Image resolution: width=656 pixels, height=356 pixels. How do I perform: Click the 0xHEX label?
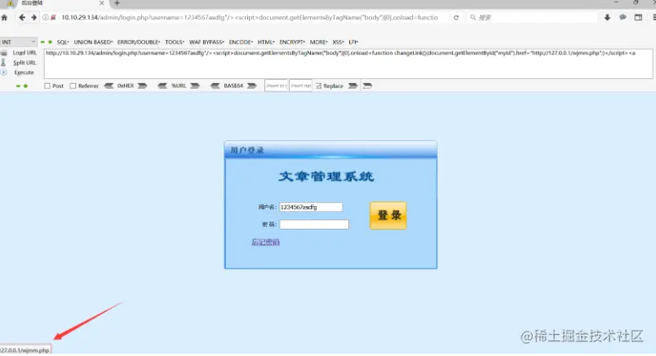pyautogui.click(x=126, y=86)
